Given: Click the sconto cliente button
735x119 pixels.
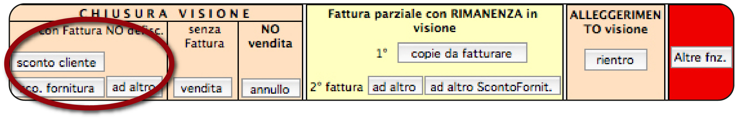Looking at the screenshot, I should click(58, 62).
